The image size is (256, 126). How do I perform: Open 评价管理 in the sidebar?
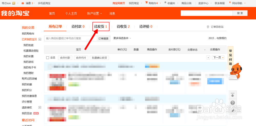click(x=27, y=102)
